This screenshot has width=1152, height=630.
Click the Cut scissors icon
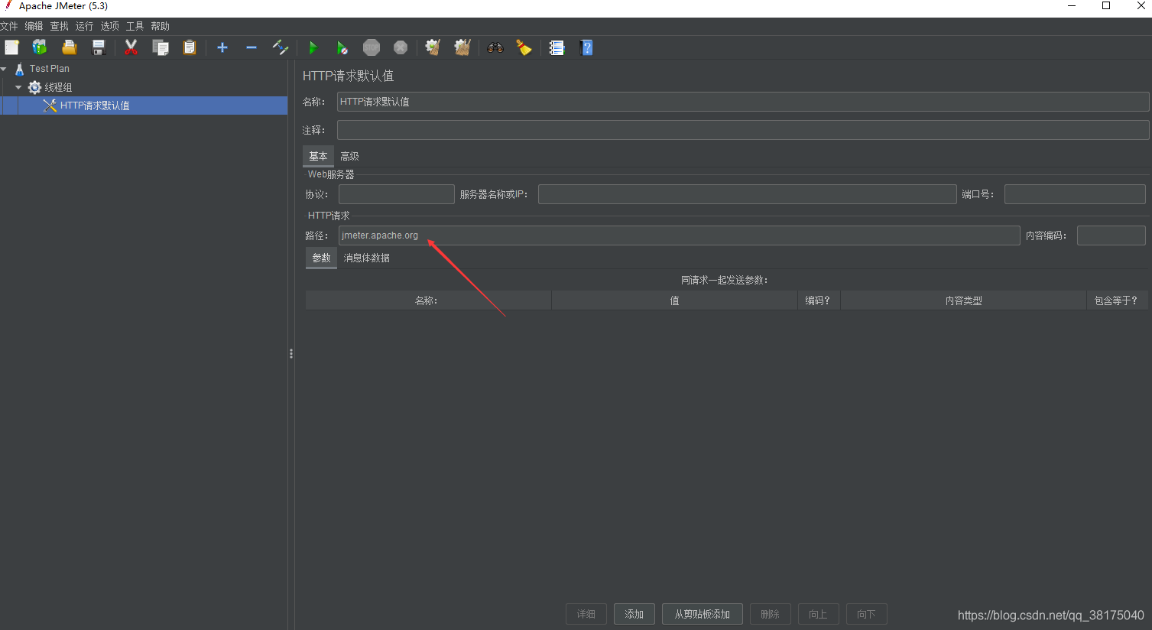(x=131, y=47)
